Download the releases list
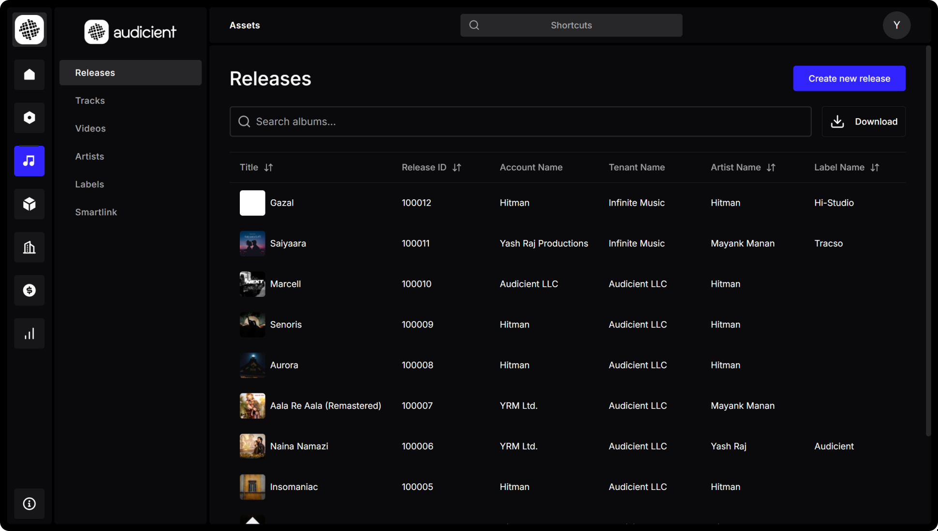Viewport: 938px width, 531px height. 863,121
